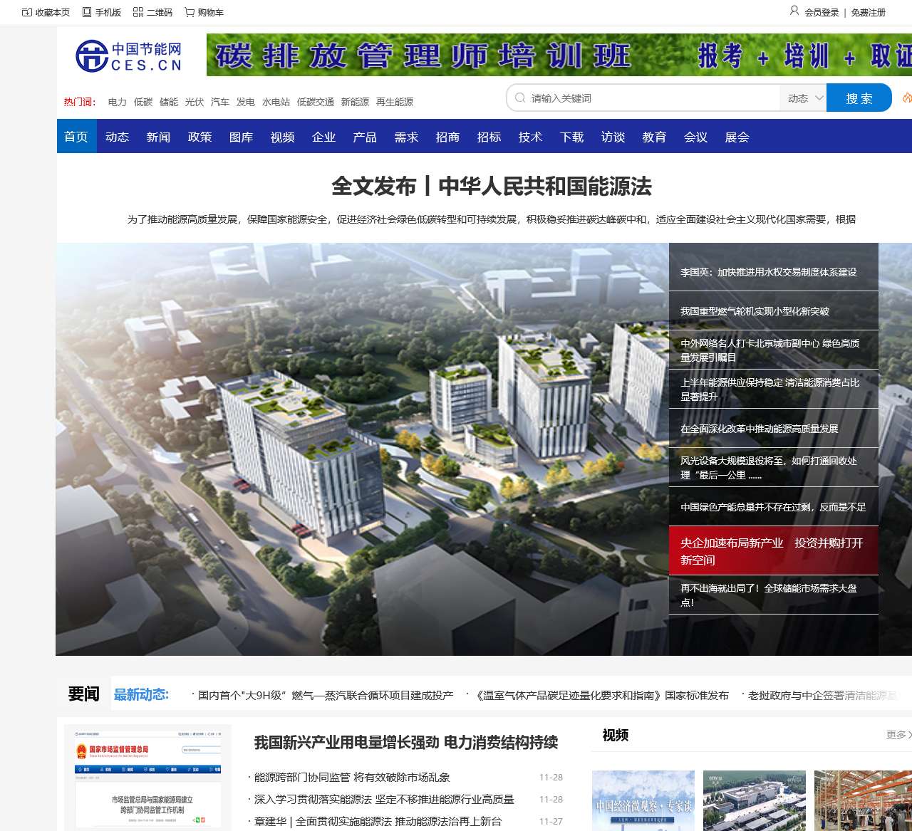Image resolution: width=912 pixels, height=831 pixels.
Task: Open the hot keyword 水电站
Action: [276, 102]
